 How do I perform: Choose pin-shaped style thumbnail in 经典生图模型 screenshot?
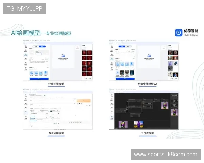46,73
